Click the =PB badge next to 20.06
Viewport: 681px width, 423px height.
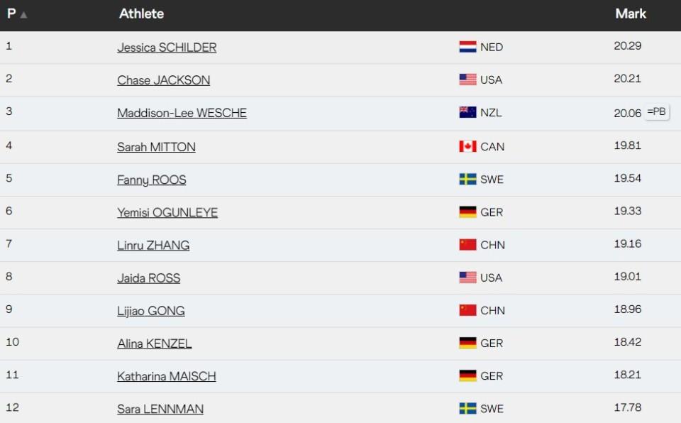657,111
